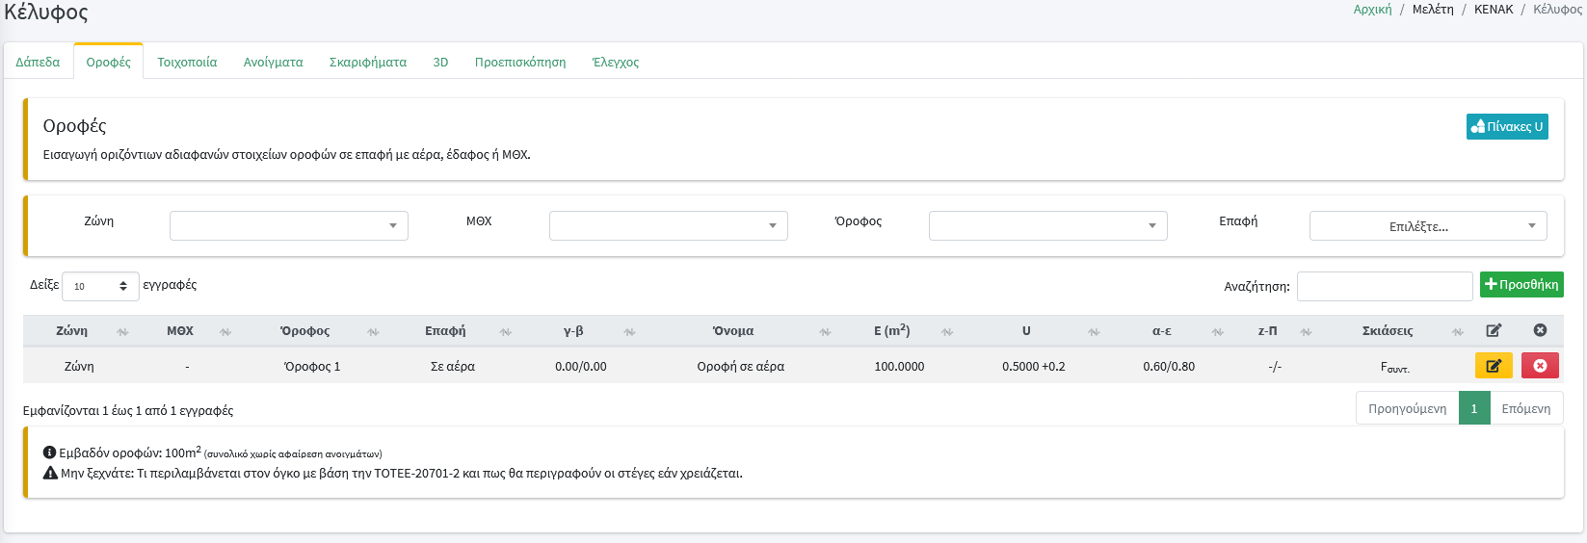Screen dimensions: 1587x543
Task: Sort by Επαφή column sort icon
Action: point(506,332)
